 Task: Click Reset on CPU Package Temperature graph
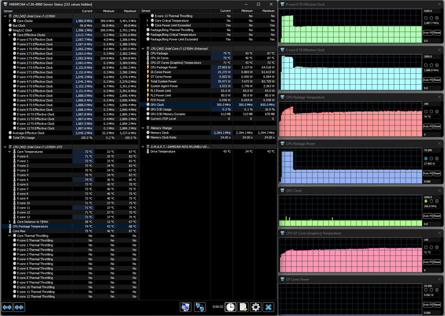(437, 127)
